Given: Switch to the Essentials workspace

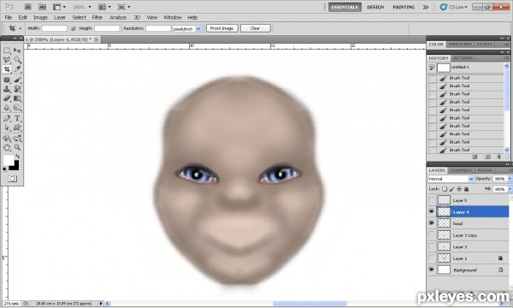Looking at the screenshot, I should [345, 7].
